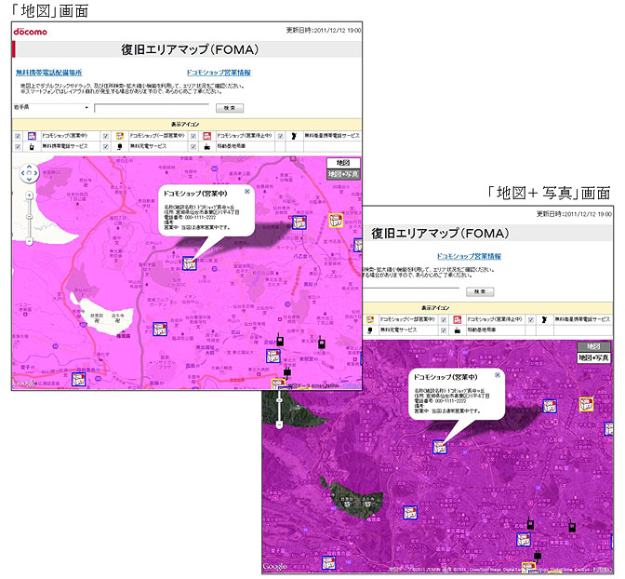Click satellite phone legend icon in map screen
625x579 pixels.
point(294,136)
